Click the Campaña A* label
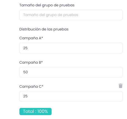 tap(31, 38)
